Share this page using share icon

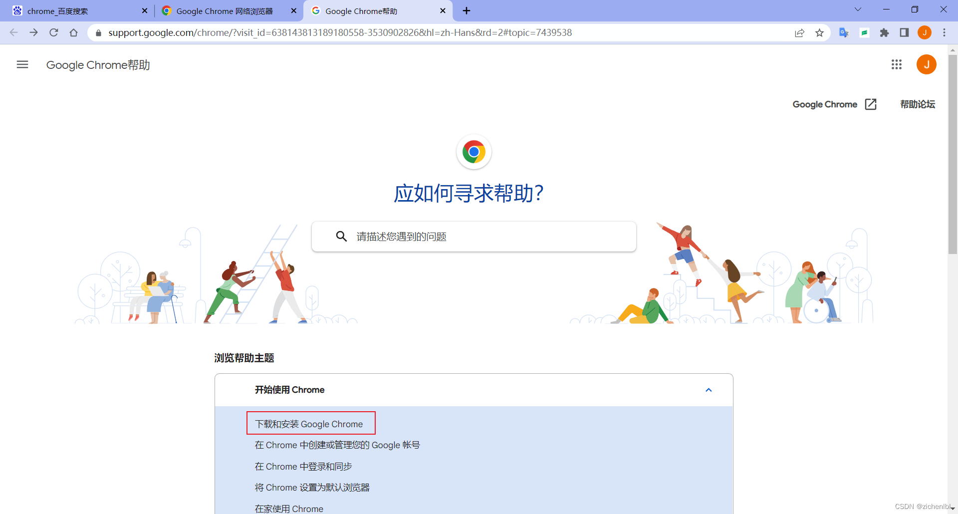click(x=799, y=32)
